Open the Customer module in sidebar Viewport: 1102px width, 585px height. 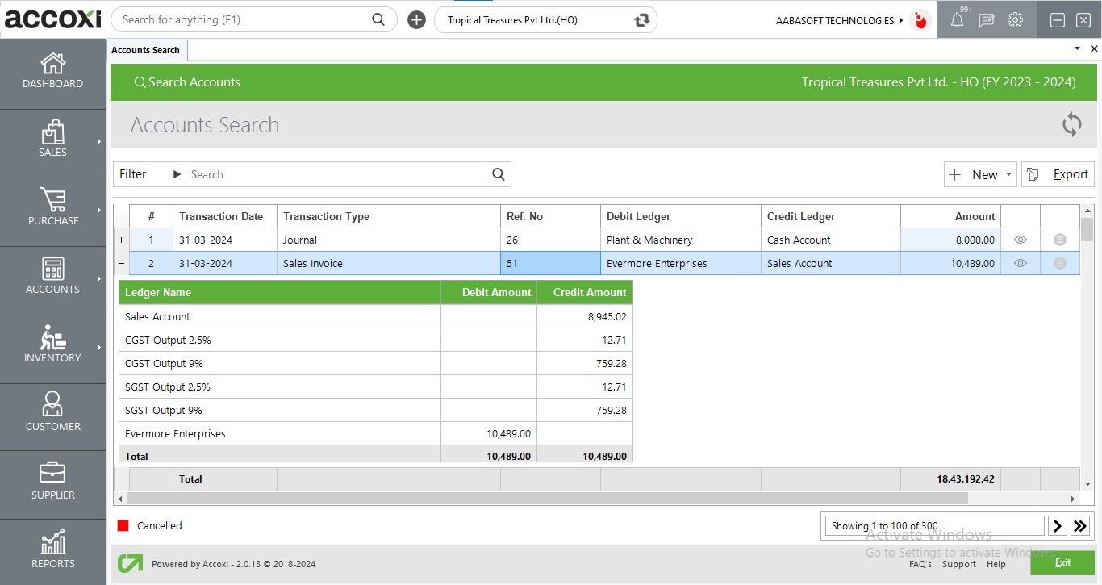tap(52, 416)
